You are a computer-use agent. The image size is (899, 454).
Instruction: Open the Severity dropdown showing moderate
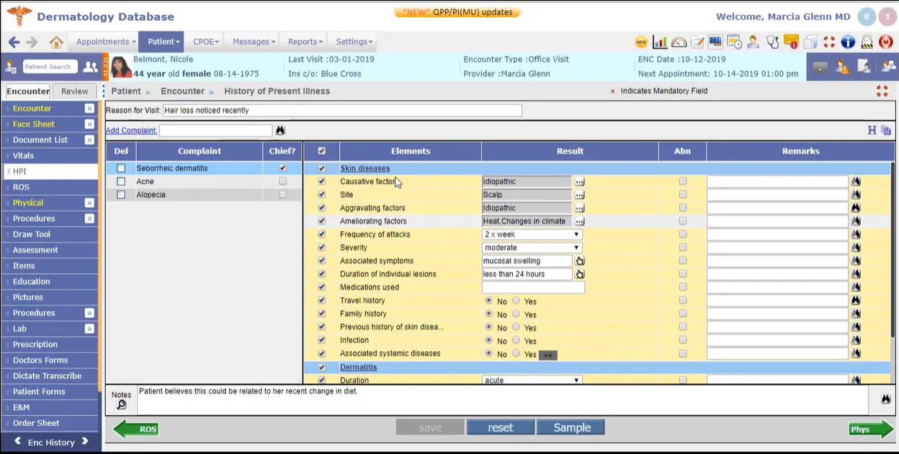tap(530, 247)
